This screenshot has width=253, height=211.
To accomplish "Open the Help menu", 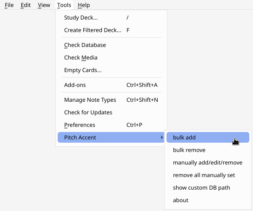I will click(x=84, y=5).
